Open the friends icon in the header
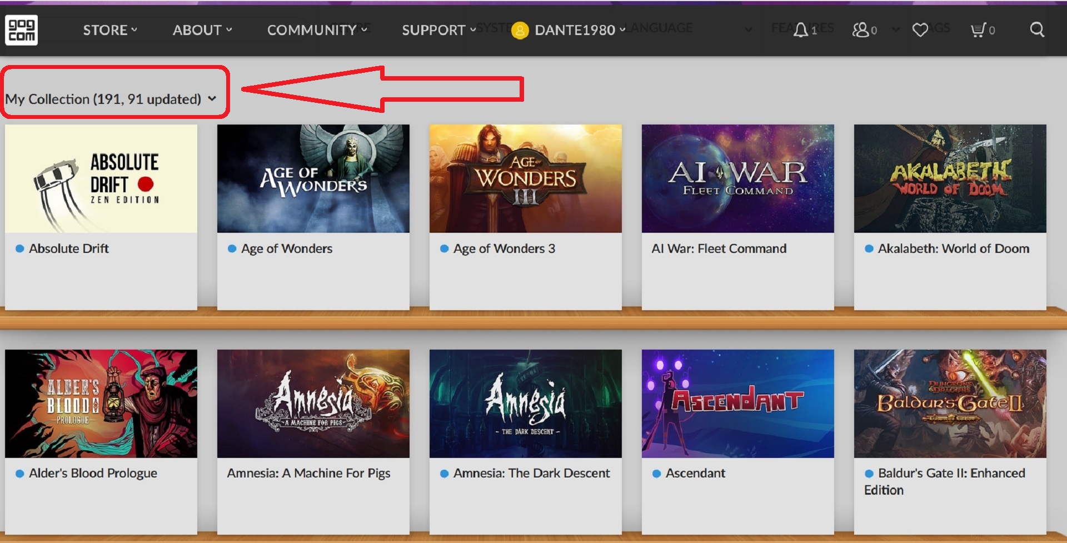Viewport: 1067px width, 543px height. (860, 30)
